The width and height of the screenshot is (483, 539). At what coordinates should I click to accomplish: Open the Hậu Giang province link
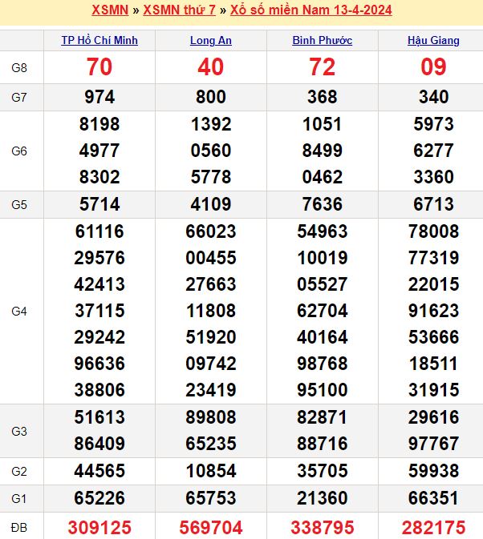(x=433, y=40)
